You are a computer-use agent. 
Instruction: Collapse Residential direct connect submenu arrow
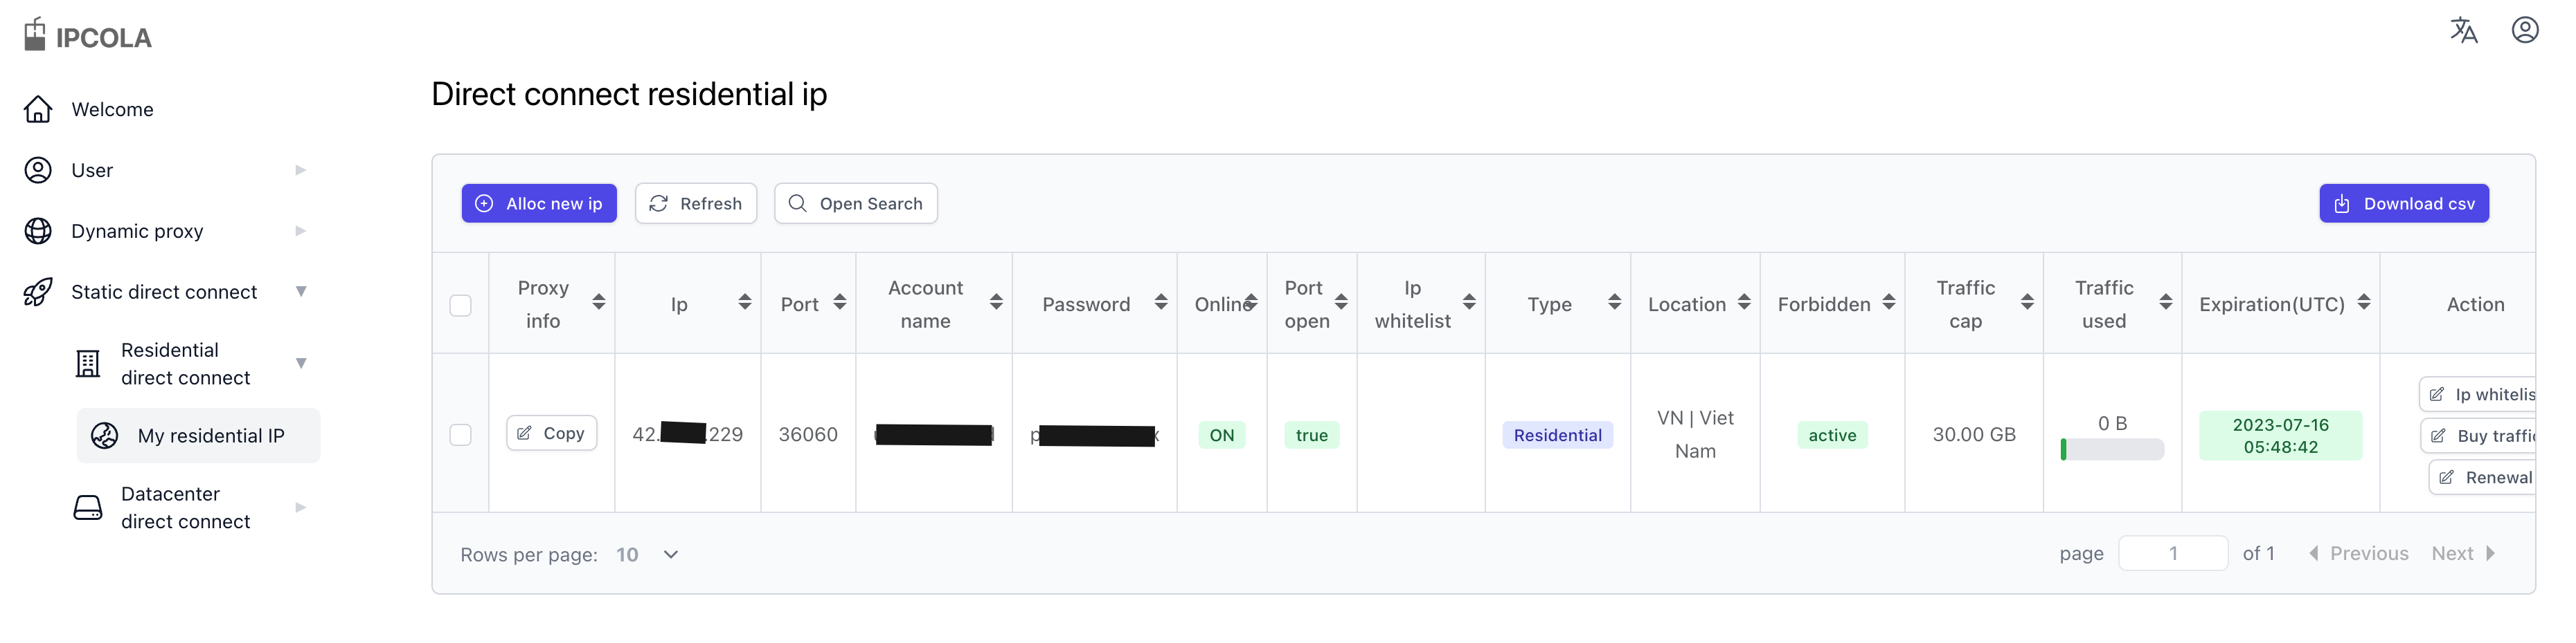coord(300,364)
